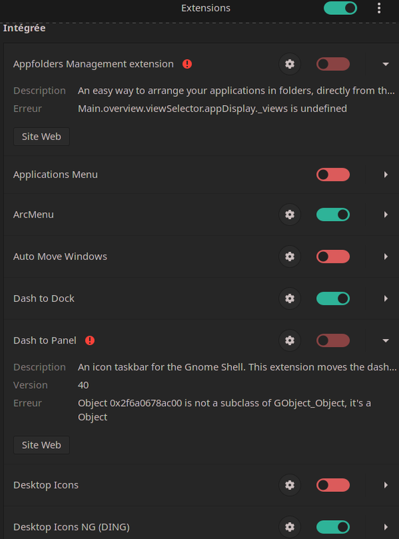Collapse Appfolders Management extension details
This screenshot has height=539, width=399.
(x=386, y=64)
